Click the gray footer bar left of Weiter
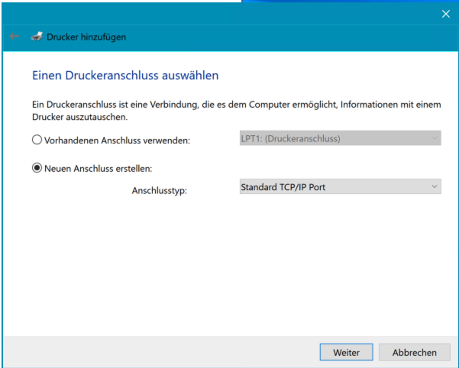The width and height of the screenshot is (459, 368). (153, 352)
